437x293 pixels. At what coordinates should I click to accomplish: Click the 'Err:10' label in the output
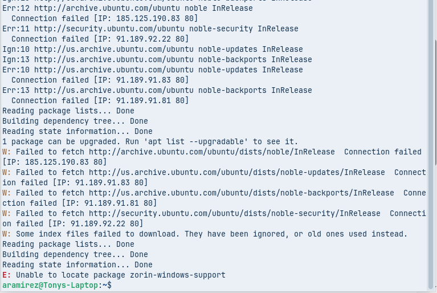pos(16,70)
